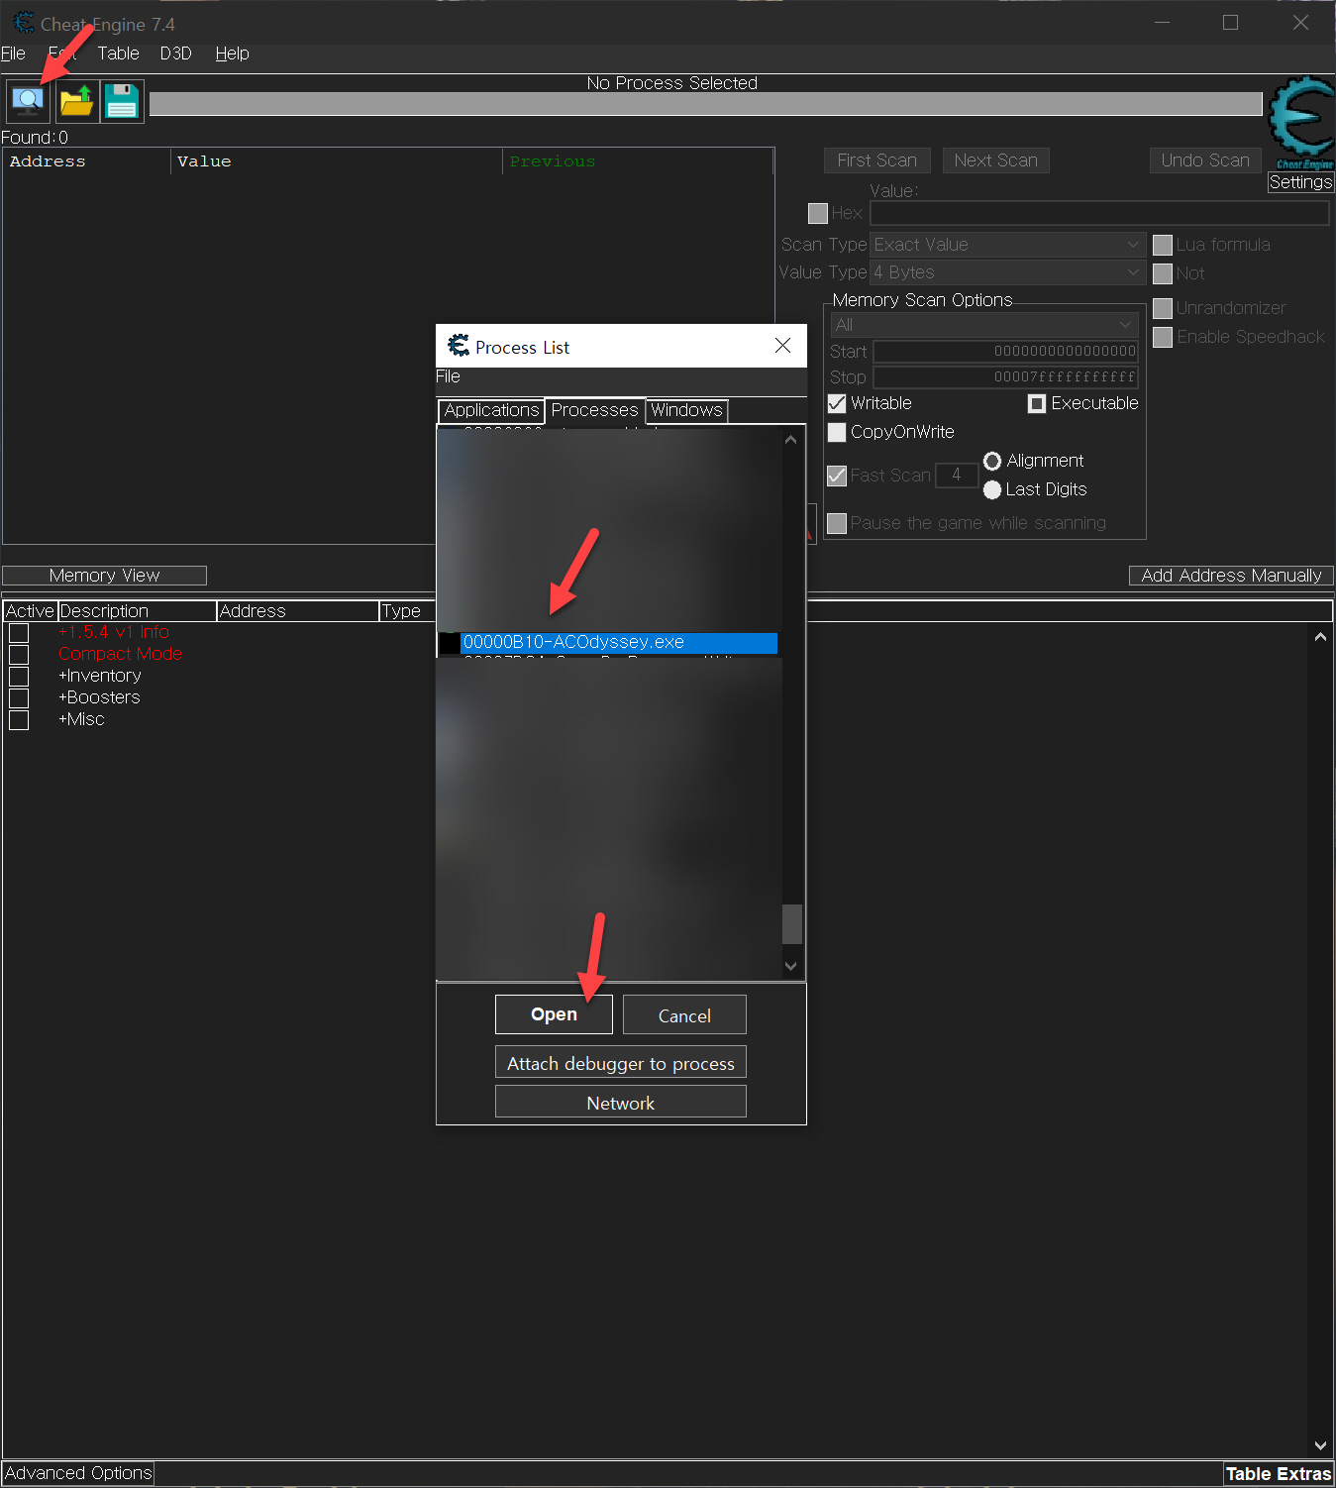Open the Table menu

coord(118,53)
